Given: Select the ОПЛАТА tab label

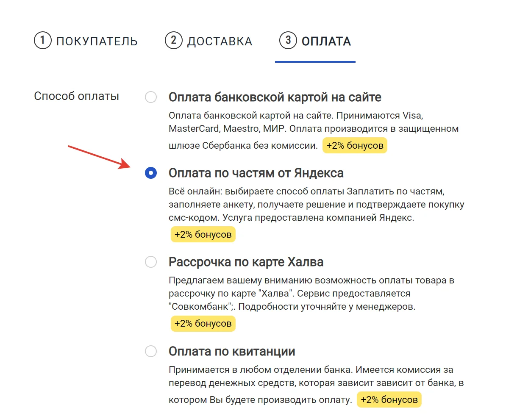Looking at the screenshot, I should [x=326, y=41].
